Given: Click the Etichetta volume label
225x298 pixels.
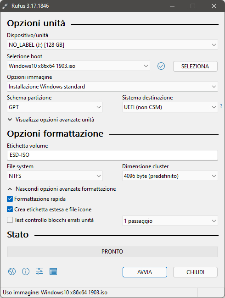Looking at the screenshot, I should (28, 146).
